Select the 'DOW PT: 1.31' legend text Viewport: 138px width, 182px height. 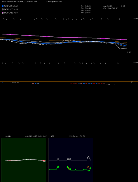point(11,13)
